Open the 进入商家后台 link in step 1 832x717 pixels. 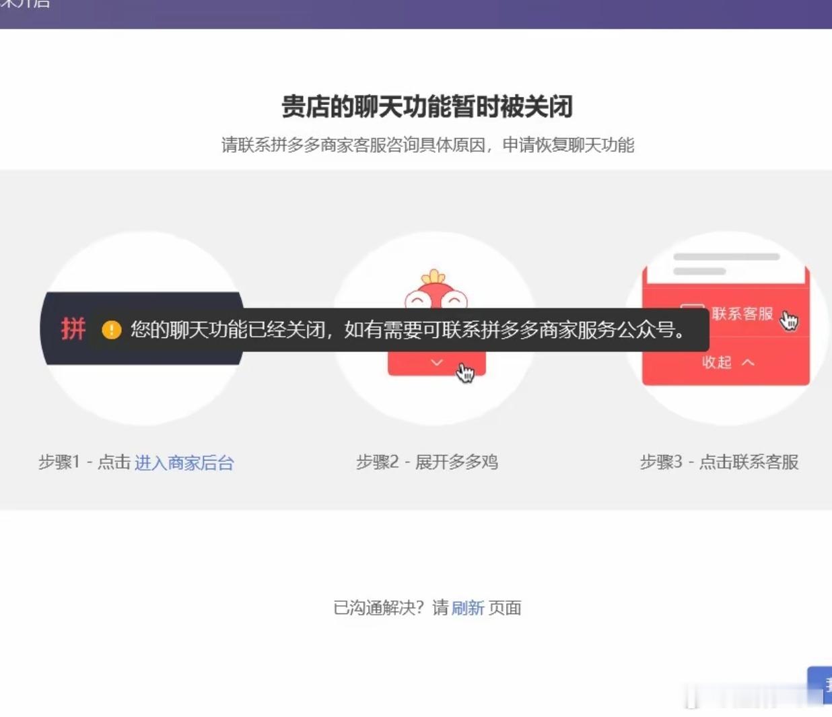pos(185,463)
